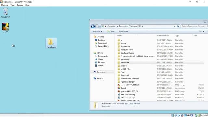
Task: Click the Explorer Forward arrow button
Action: pyautogui.click(x=97, y=26)
